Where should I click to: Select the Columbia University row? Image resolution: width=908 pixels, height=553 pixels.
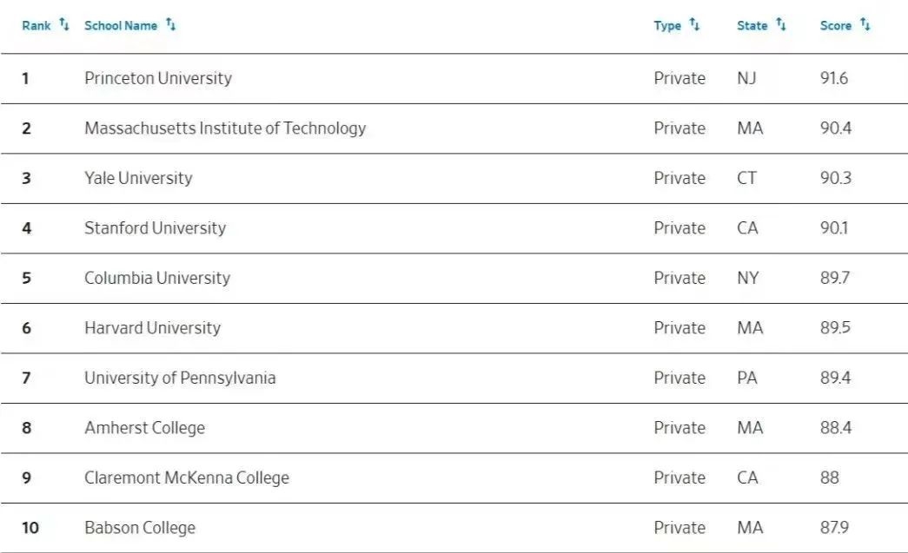pyautogui.click(x=156, y=278)
